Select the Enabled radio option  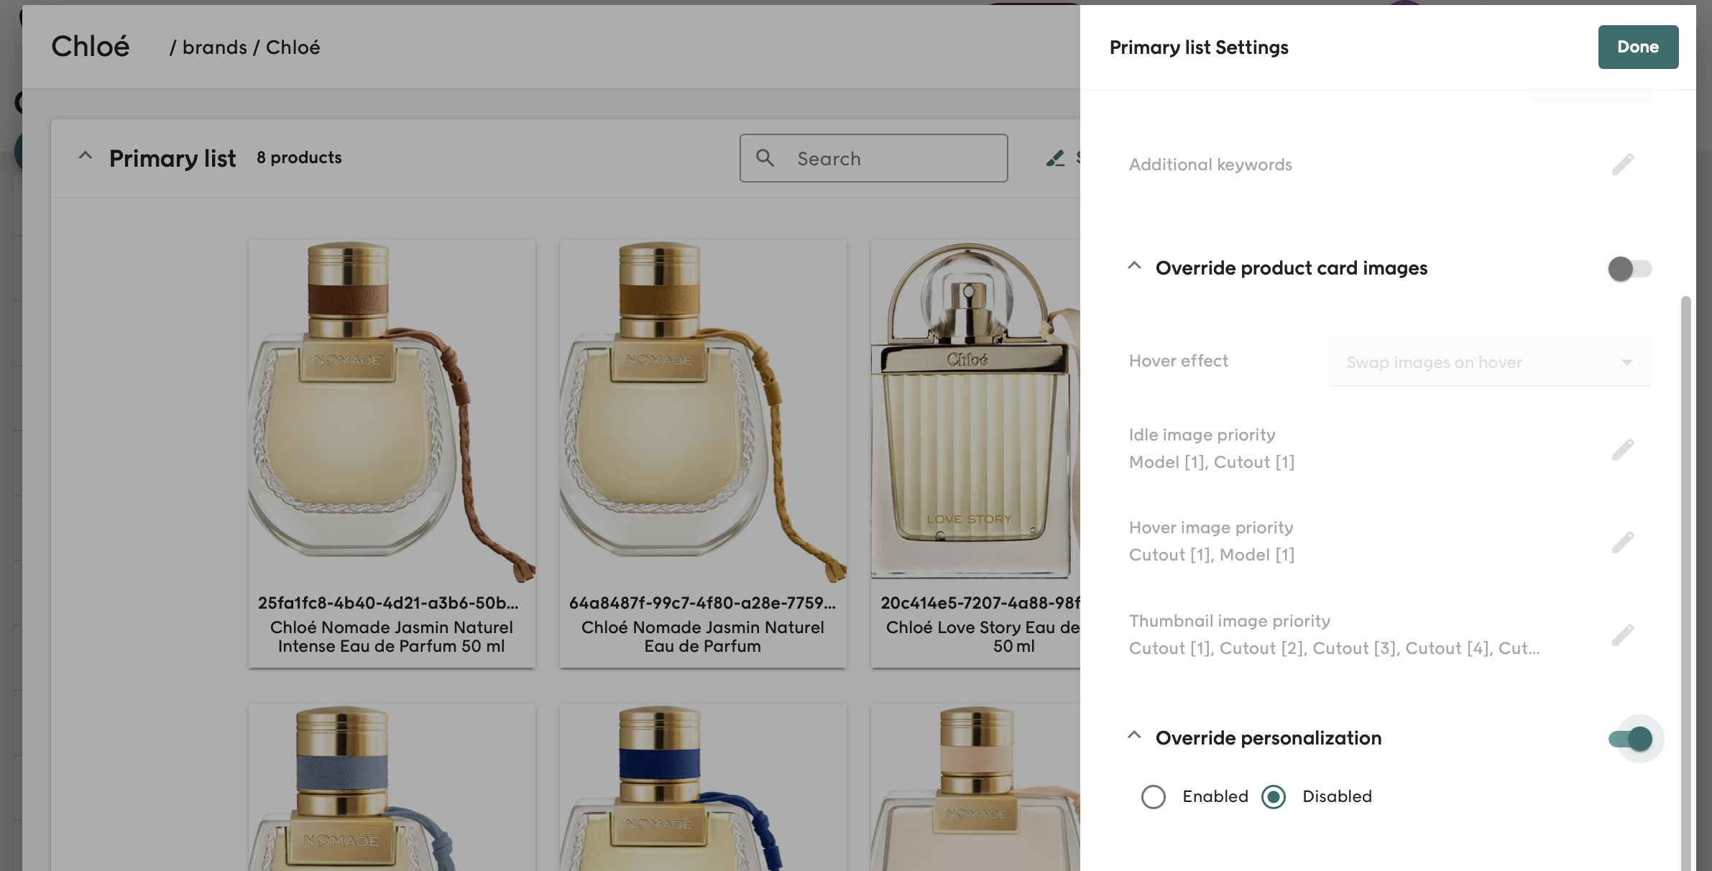(1154, 796)
